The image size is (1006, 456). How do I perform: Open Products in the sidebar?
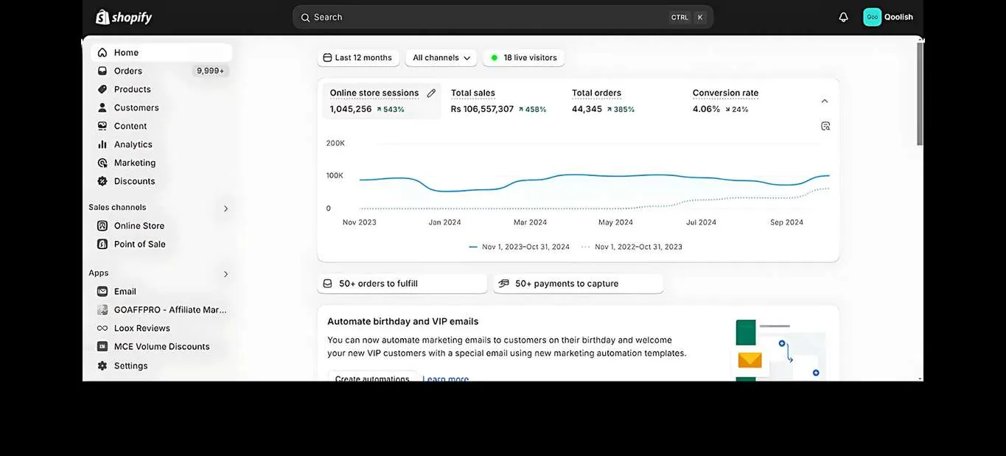(161, 89)
